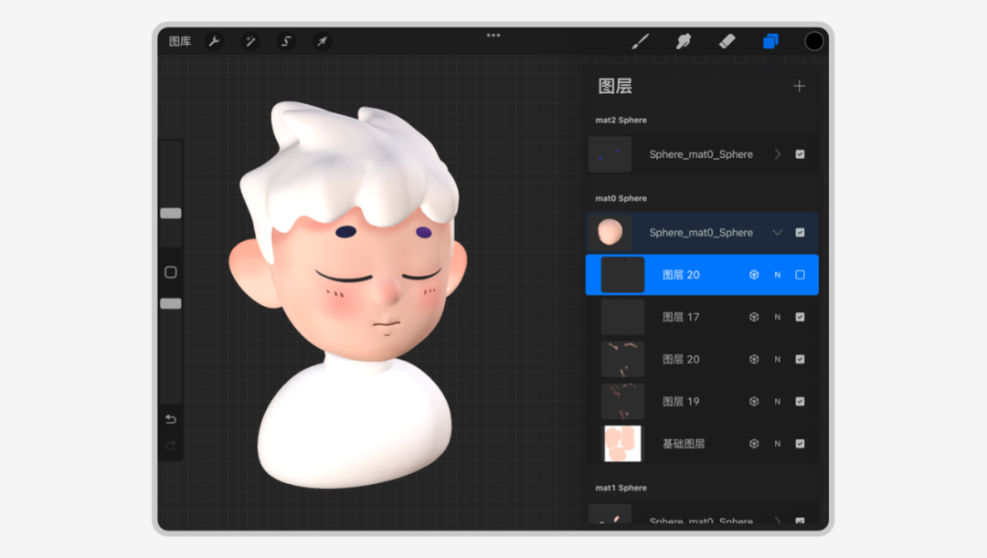Open the three-dot menu at top center
This screenshot has width=987, height=558.
[x=493, y=36]
